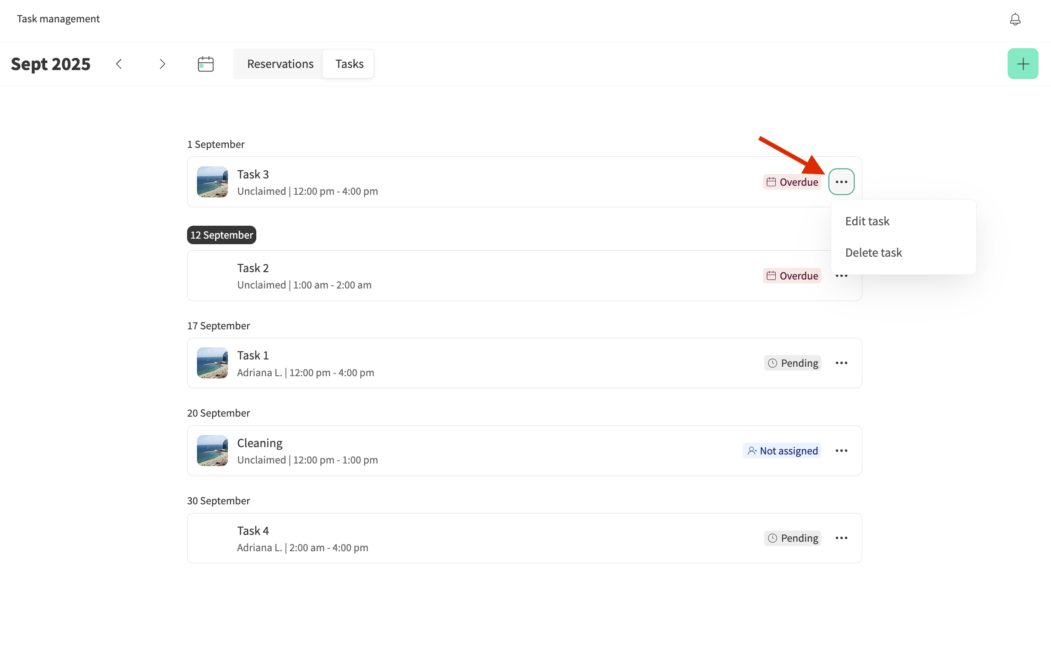The height and width of the screenshot is (663, 1051).
Task: Open the calendar date picker icon
Action: pyautogui.click(x=206, y=64)
